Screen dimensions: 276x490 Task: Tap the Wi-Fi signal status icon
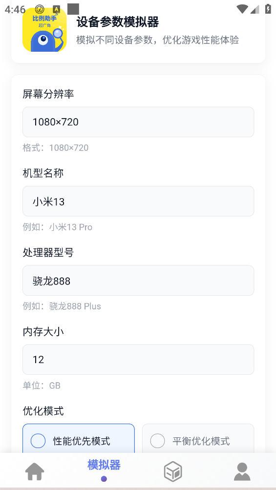[x=242, y=9]
